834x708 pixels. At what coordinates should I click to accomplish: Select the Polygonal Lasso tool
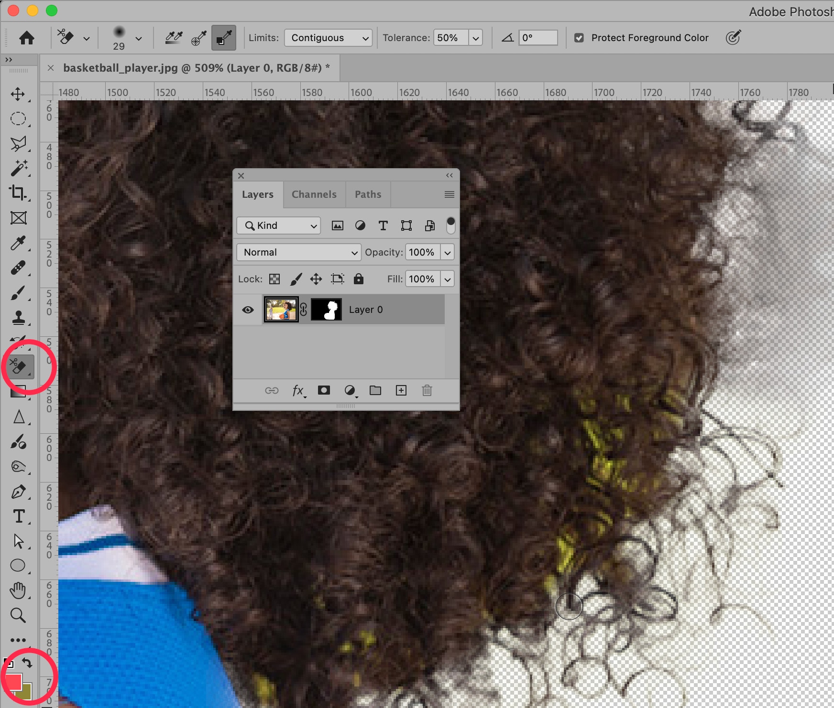click(18, 143)
